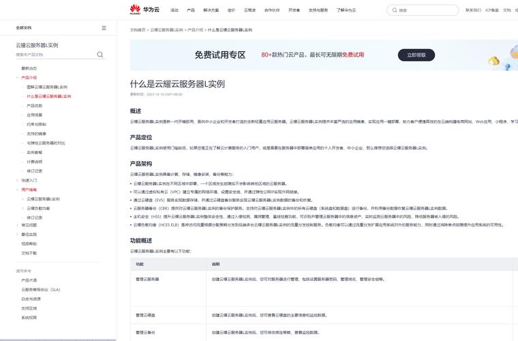Open 计费说明 in the sidebar
This screenshot has height=341, width=518.
34,162
